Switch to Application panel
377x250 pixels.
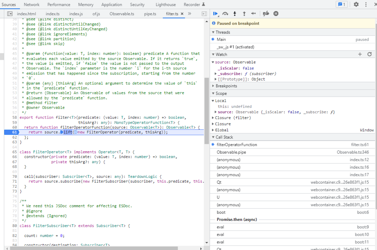click(112, 5)
